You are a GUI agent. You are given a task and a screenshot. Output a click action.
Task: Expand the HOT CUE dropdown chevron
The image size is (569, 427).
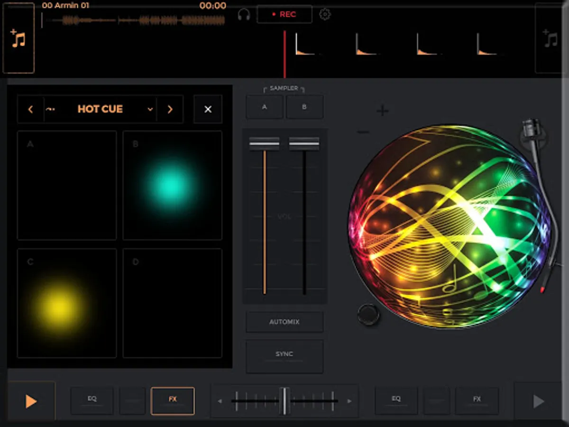tap(150, 109)
